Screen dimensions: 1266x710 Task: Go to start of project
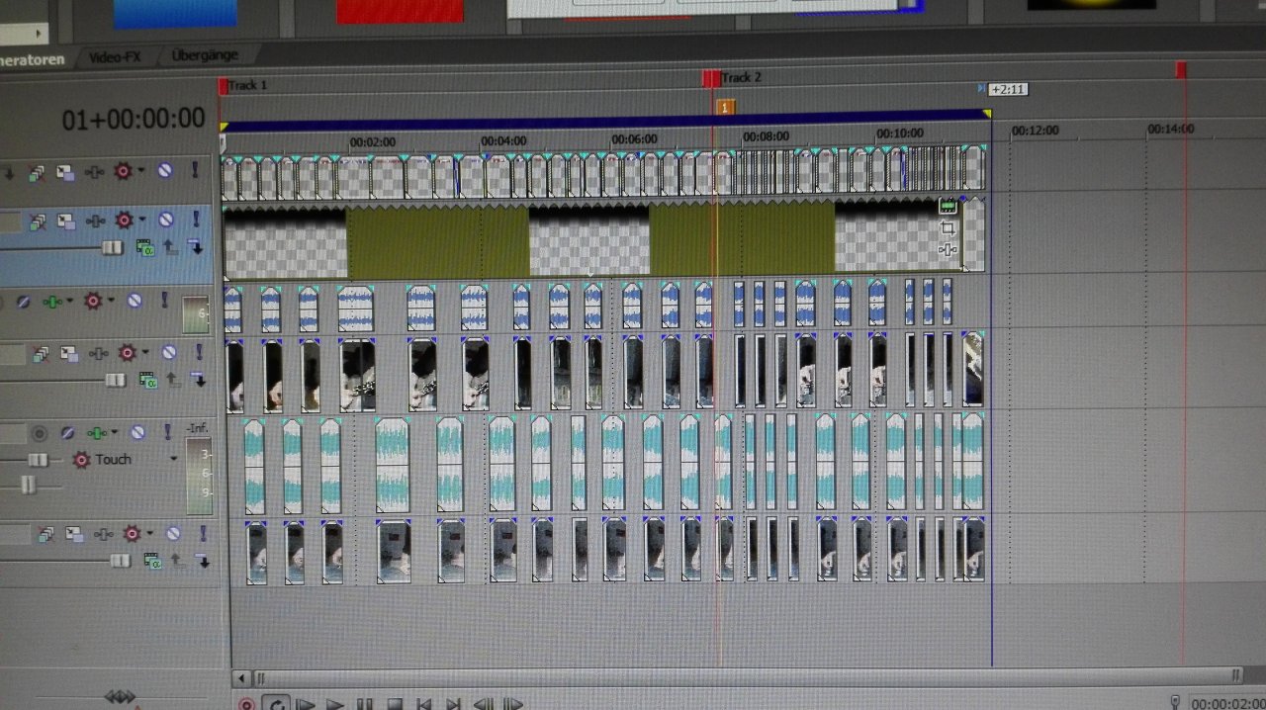coord(424,704)
